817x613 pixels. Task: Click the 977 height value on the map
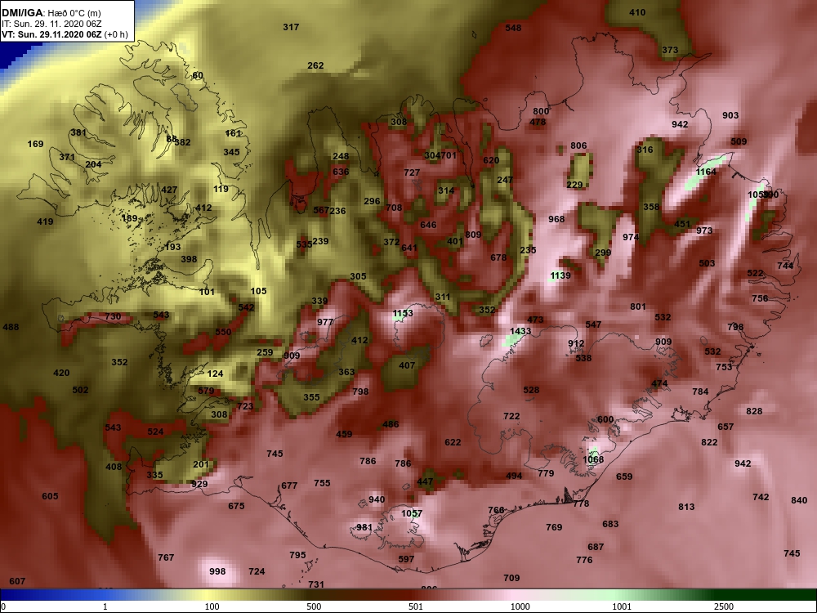coord(325,322)
